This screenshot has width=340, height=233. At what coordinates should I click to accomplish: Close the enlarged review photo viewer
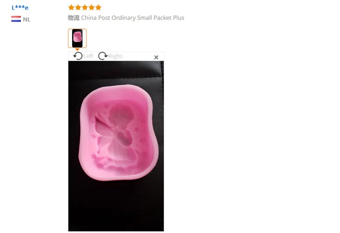[x=156, y=57]
